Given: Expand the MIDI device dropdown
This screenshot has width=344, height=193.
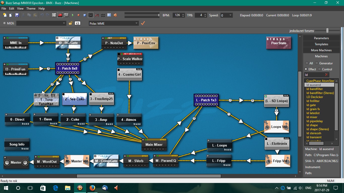Looking at the screenshot, I should 64,23.
